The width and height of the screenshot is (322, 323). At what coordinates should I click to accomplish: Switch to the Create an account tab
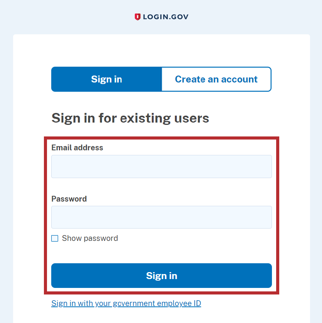pos(216,79)
